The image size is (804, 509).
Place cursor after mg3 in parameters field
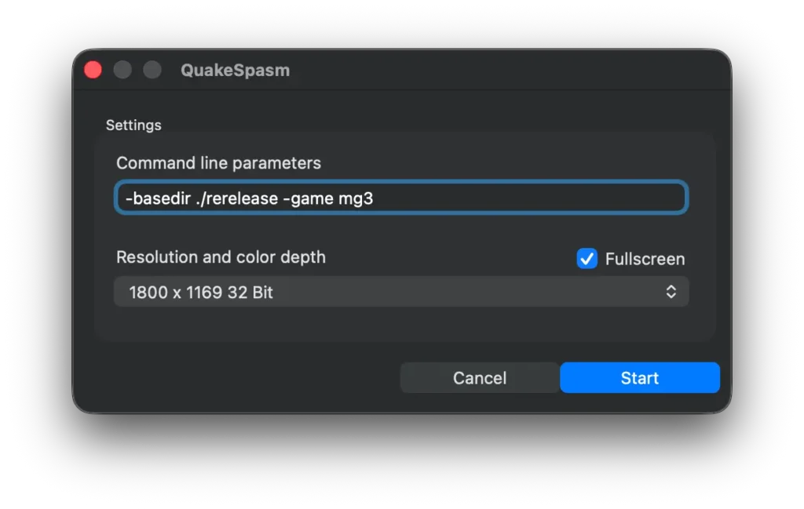pyautogui.click(x=374, y=198)
